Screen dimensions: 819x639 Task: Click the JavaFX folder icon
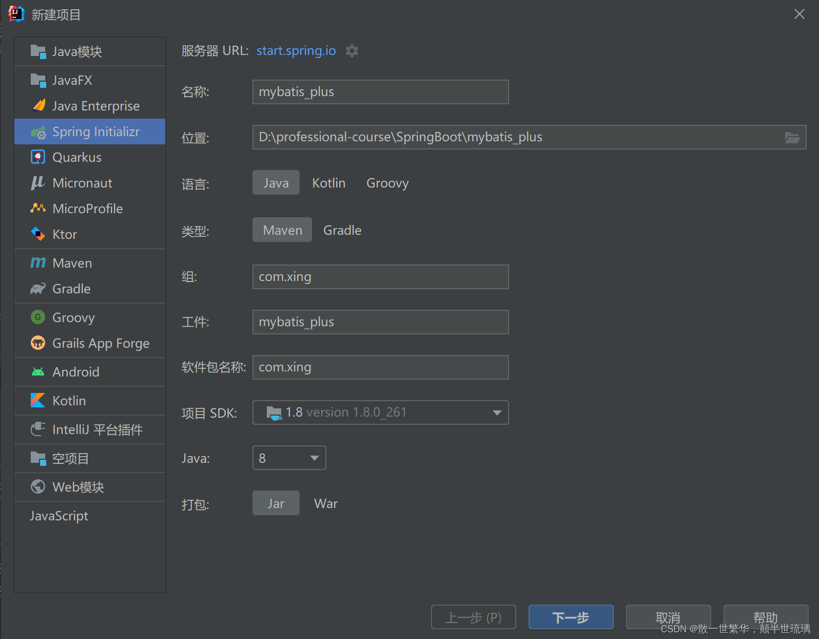point(38,80)
